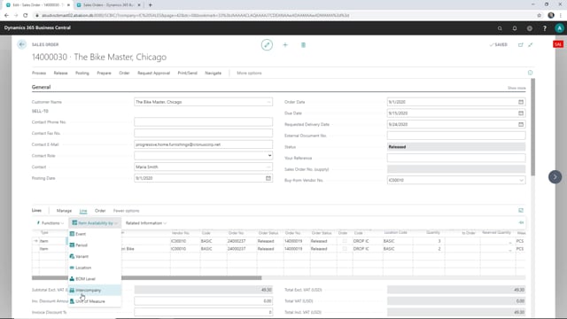The image size is (567, 319).
Task: Toggle the checkbox in the first item row
Action: coord(345,241)
